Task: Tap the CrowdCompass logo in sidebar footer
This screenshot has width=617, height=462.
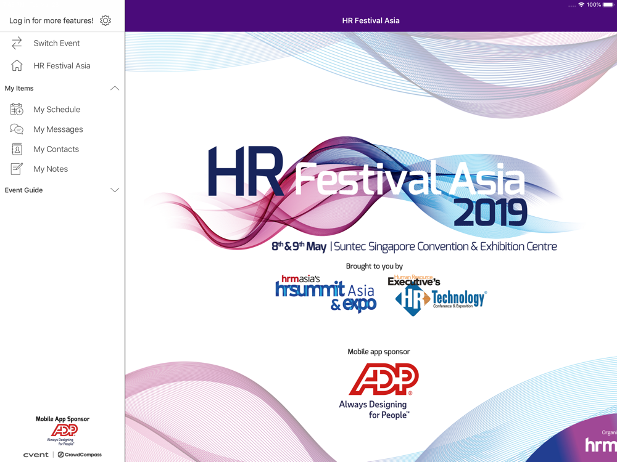Action: pyautogui.click(x=80, y=455)
